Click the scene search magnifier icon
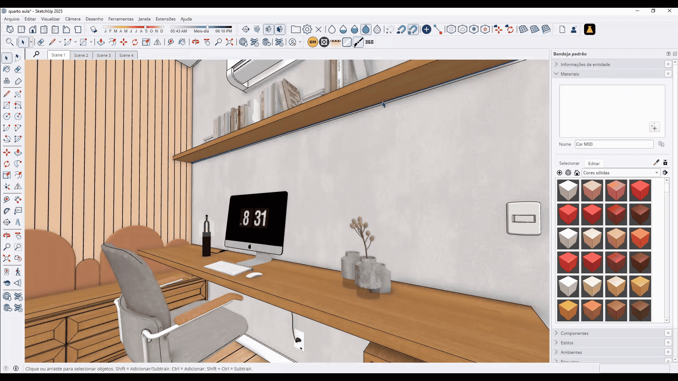 tap(36, 55)
